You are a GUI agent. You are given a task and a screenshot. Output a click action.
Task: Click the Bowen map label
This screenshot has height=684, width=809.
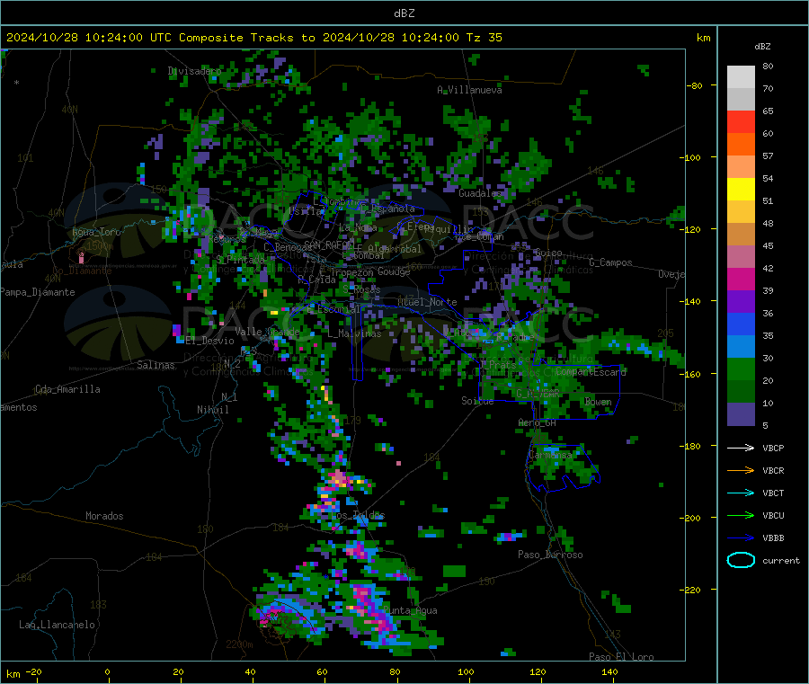[599, 402]
